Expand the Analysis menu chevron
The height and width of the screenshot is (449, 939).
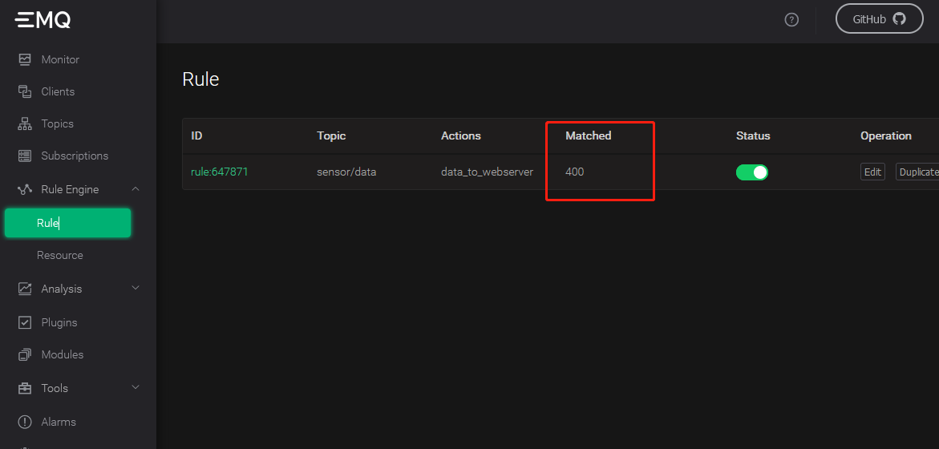(x=136, y=288)
